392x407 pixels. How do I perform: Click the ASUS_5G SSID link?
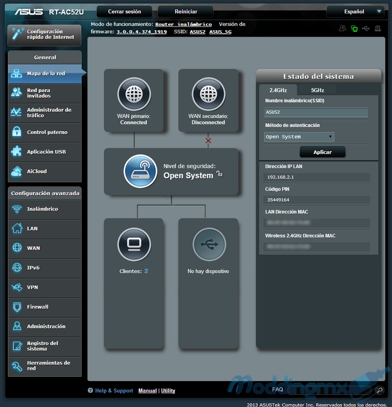coord(220,32)
